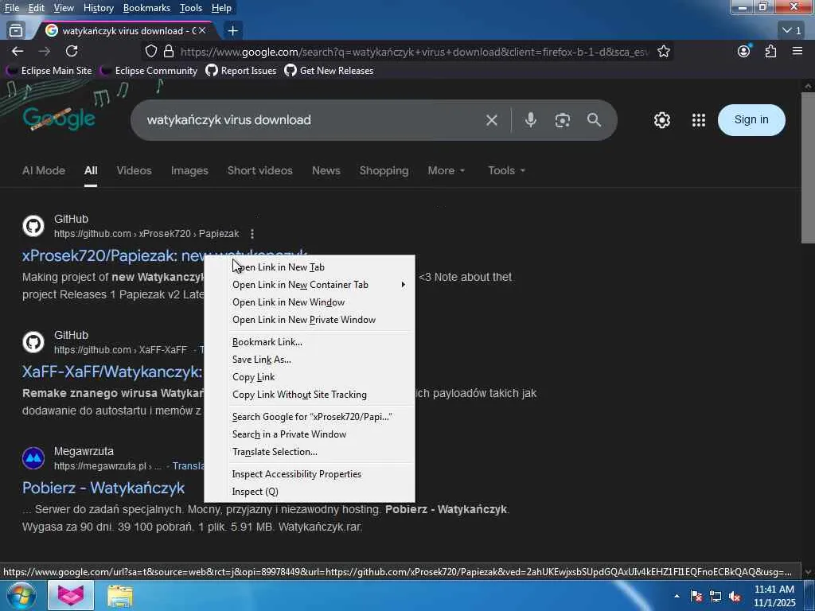
Task: Open the Help menu
Action: click(x=221, y=8)
